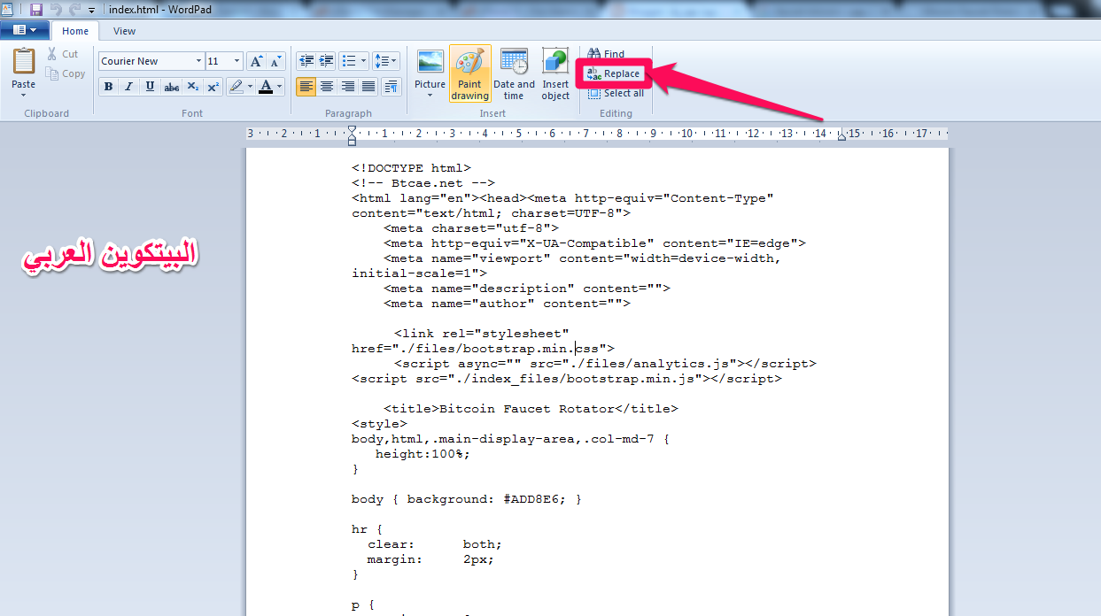1101x616 pixels.
Task: Redo the last undone action
Action: 75,9
